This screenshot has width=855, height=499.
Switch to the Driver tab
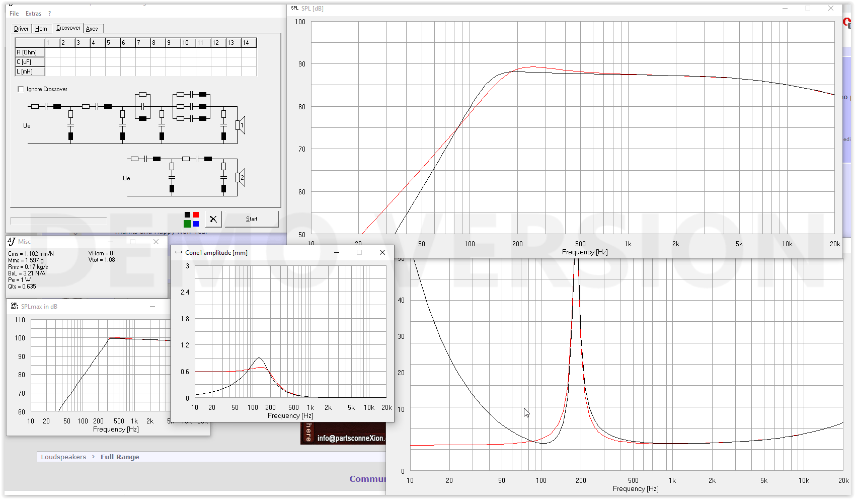coord(21,29)
